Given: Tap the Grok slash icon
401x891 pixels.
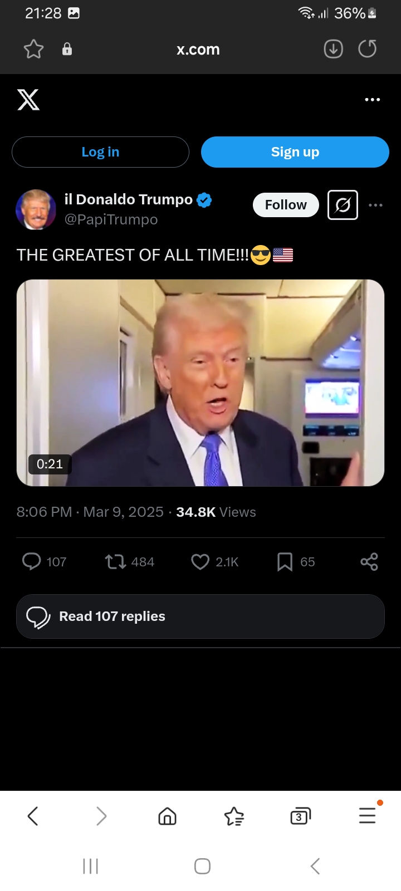Looking at the screenshot, I should (x=343, y=205).
